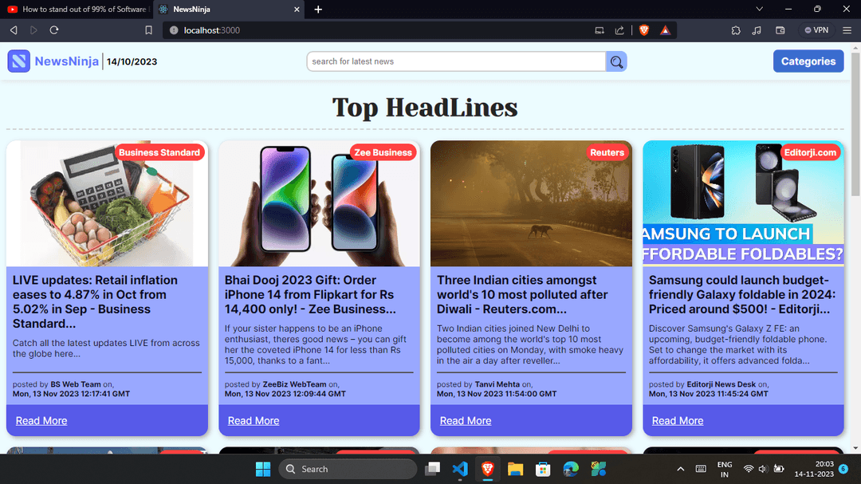Open File Explorer from taskbar
Viewport: 861px width, 484px height.
click(515, 469)
